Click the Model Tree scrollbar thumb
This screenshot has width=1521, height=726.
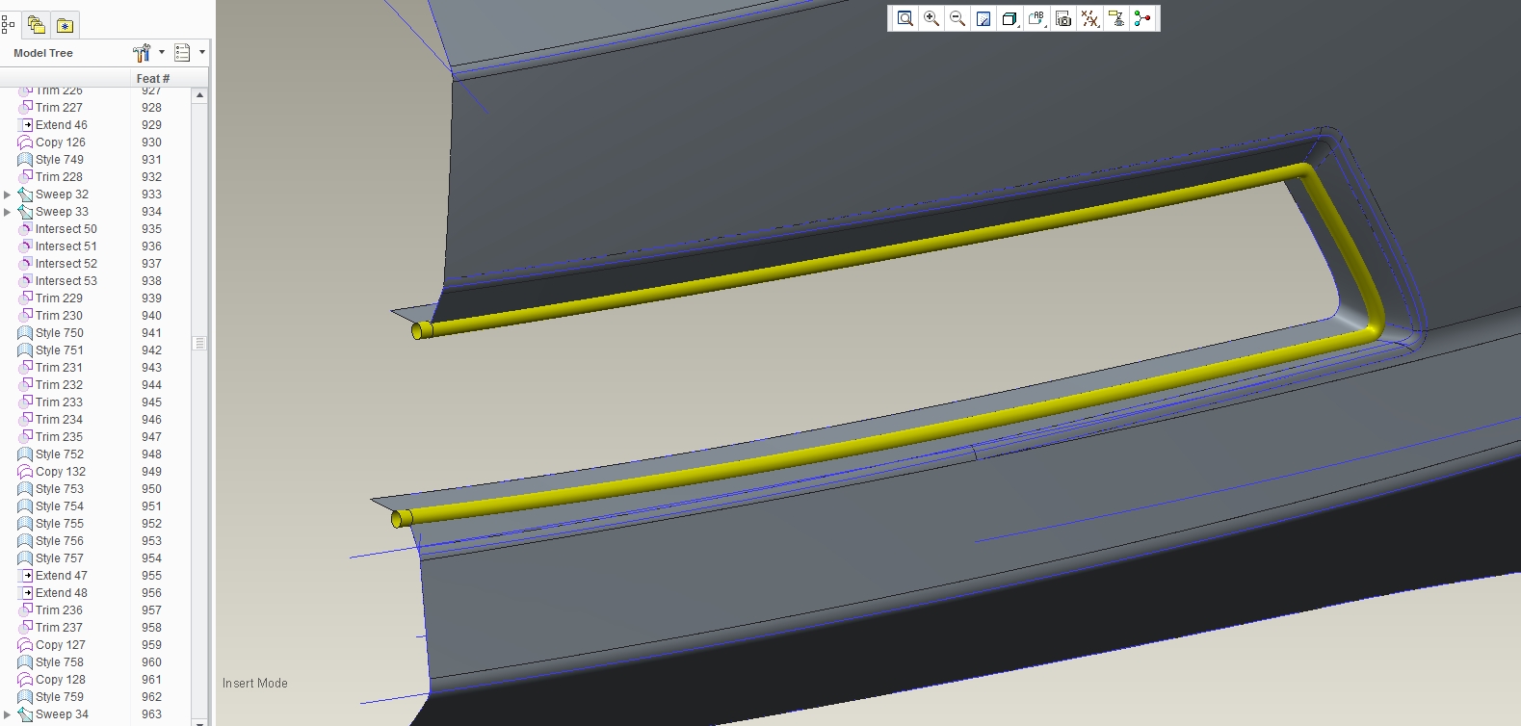click(x=199, y=343)
